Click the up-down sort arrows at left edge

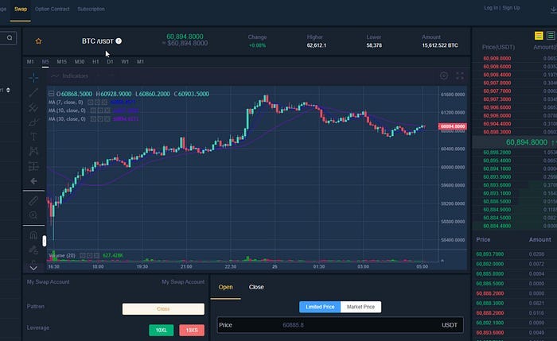click(x=8, y=90)
